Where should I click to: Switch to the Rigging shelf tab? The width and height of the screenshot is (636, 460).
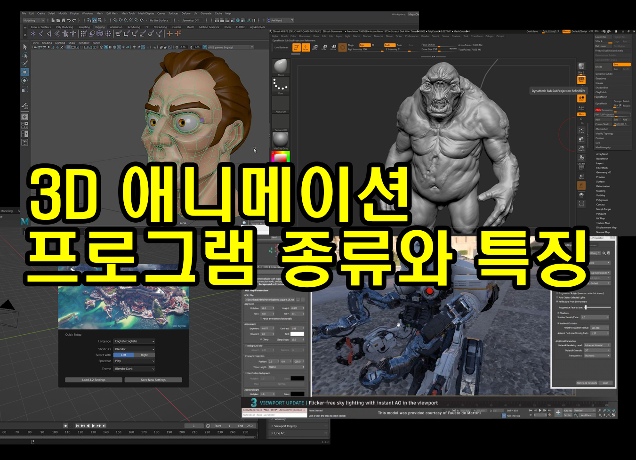(x=100, y=27)
